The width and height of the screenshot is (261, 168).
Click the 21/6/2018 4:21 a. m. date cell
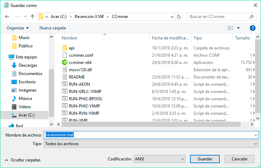(x=170, y=55)
